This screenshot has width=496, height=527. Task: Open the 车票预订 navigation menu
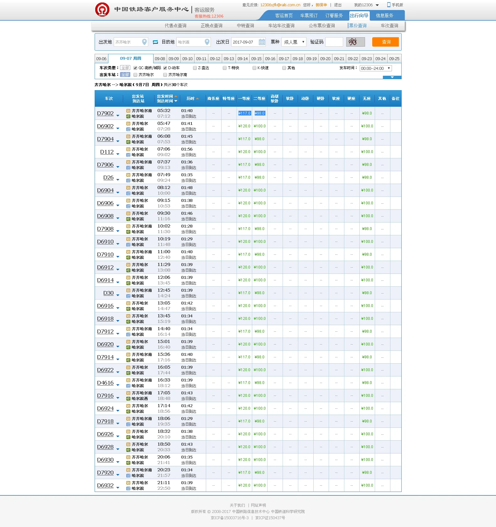(x=309, y=16)
